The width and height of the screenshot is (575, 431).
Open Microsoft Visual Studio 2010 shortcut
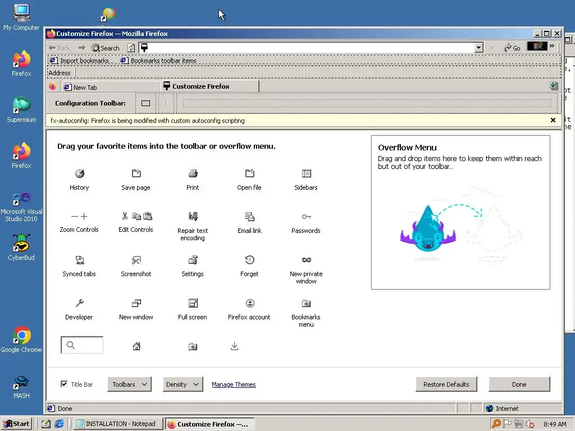point(21,207)
